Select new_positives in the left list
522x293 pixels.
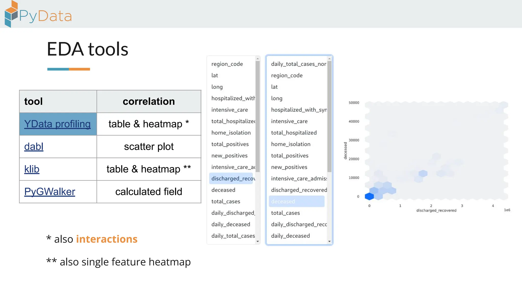pos(229,156)
